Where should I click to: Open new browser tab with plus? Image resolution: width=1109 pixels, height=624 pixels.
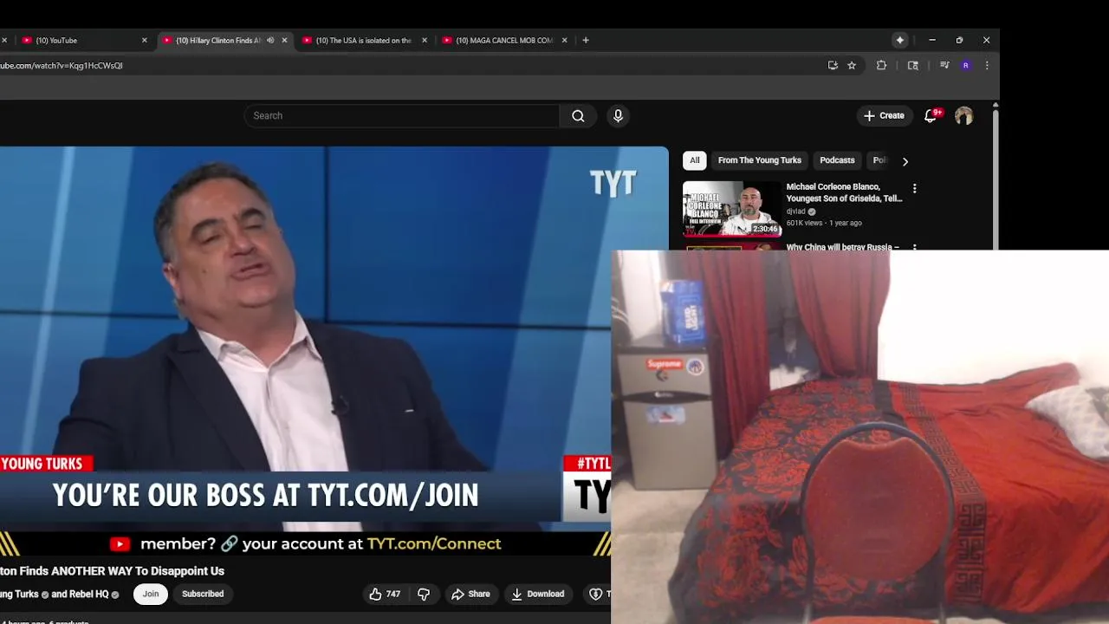point(586,40)
